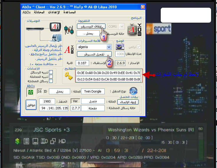Click the program progress bar in banner
217x168 pixels.
coord(133,143)
